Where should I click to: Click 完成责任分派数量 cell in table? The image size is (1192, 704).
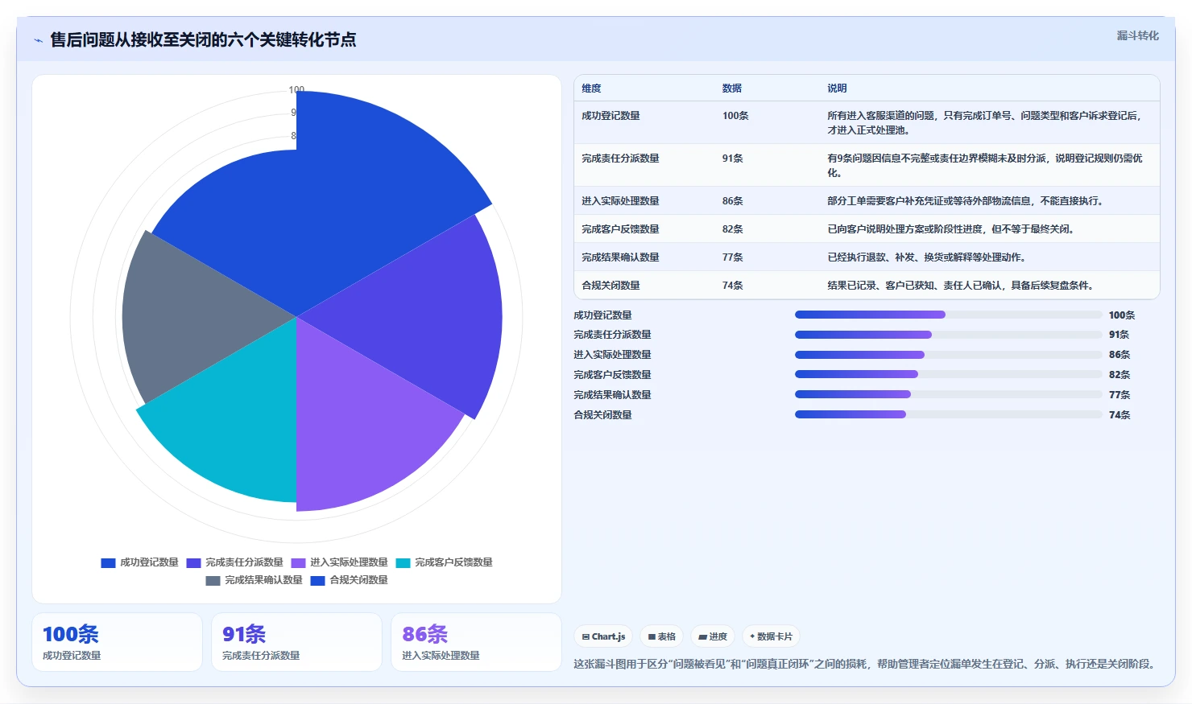point(620,159)
